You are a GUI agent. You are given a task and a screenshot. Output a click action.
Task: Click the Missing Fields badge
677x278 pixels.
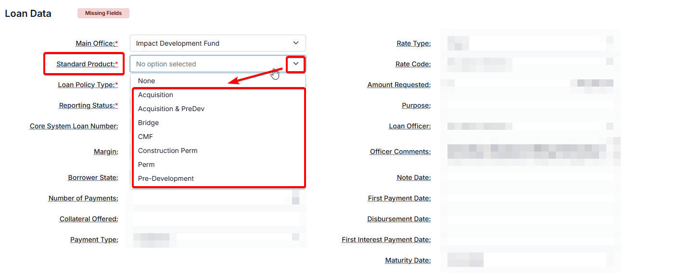coord(103,13)
